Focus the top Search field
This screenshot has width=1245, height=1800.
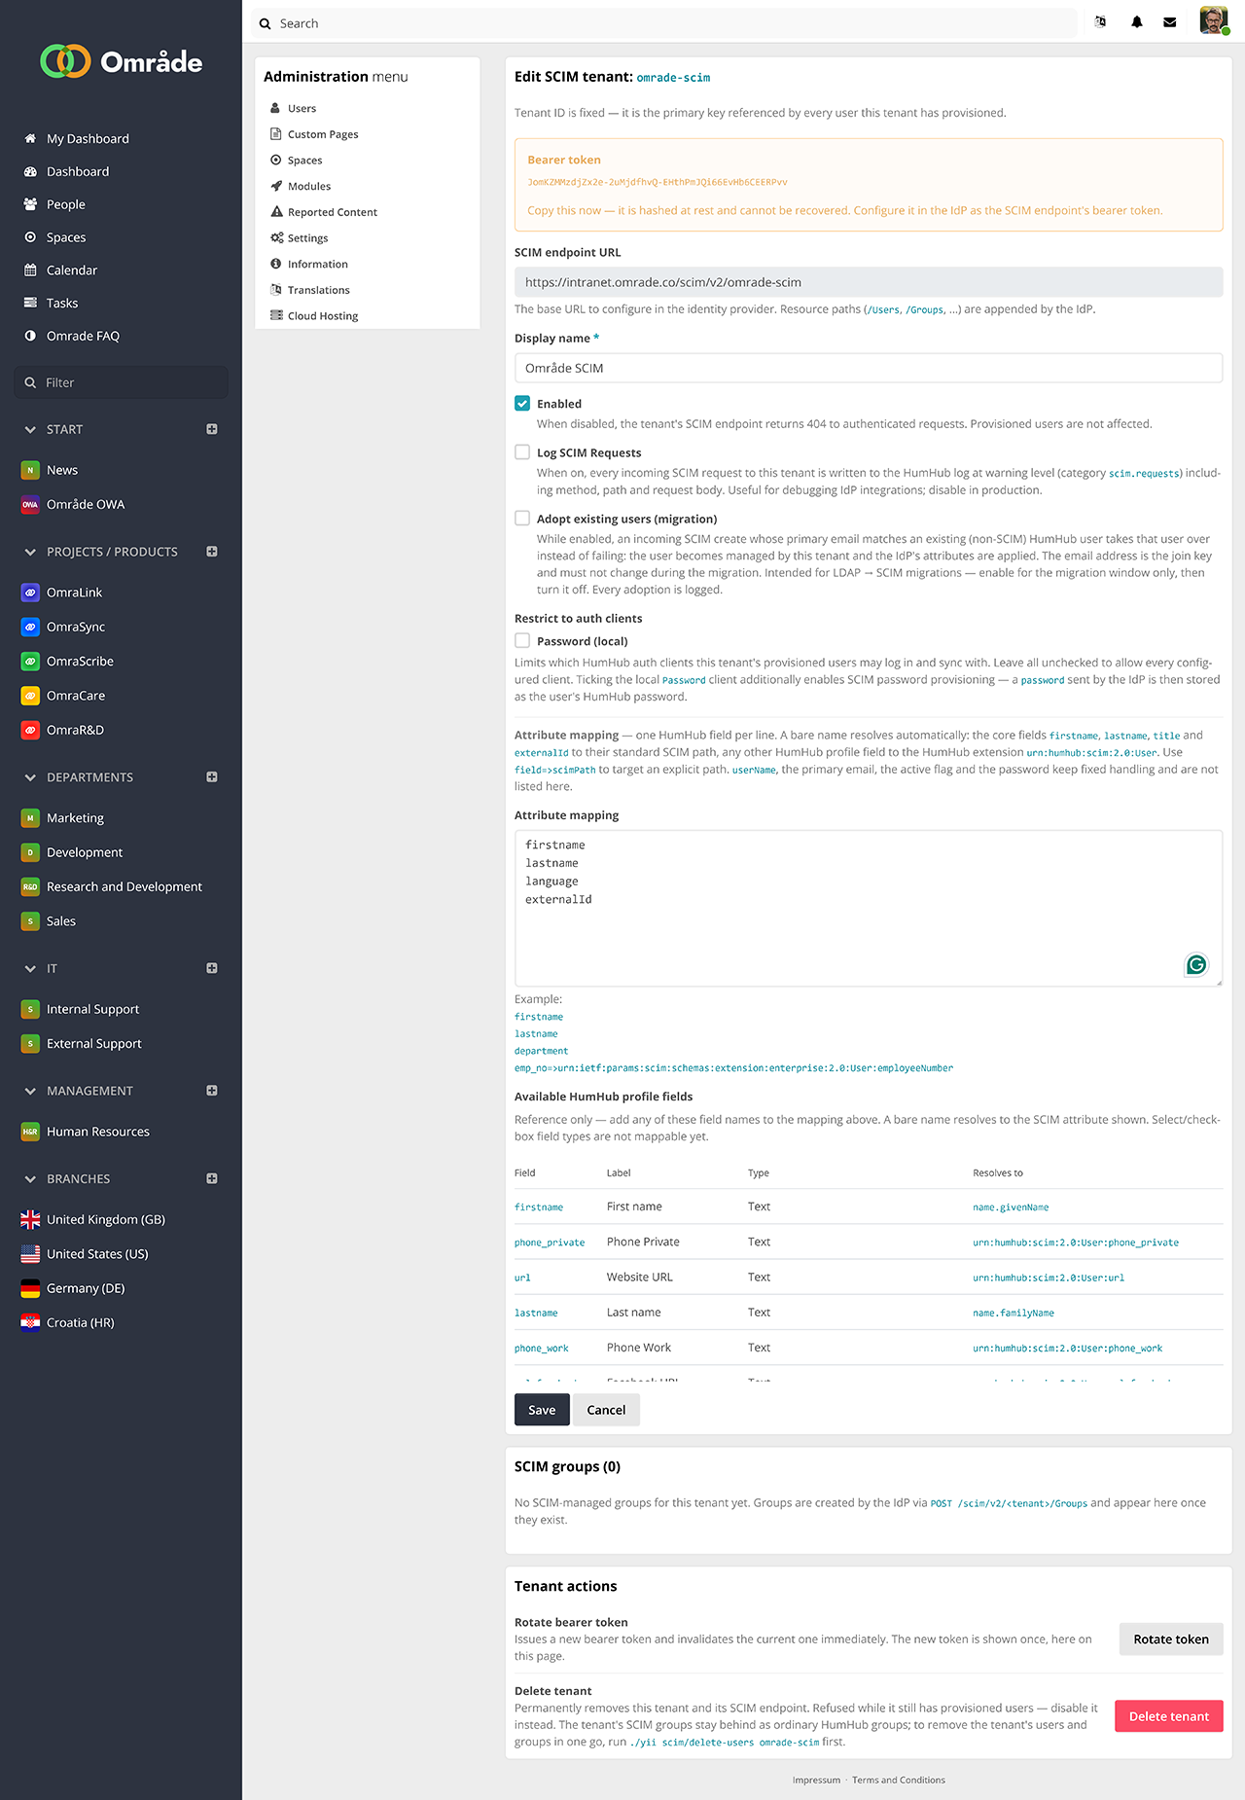pos(664,23)
